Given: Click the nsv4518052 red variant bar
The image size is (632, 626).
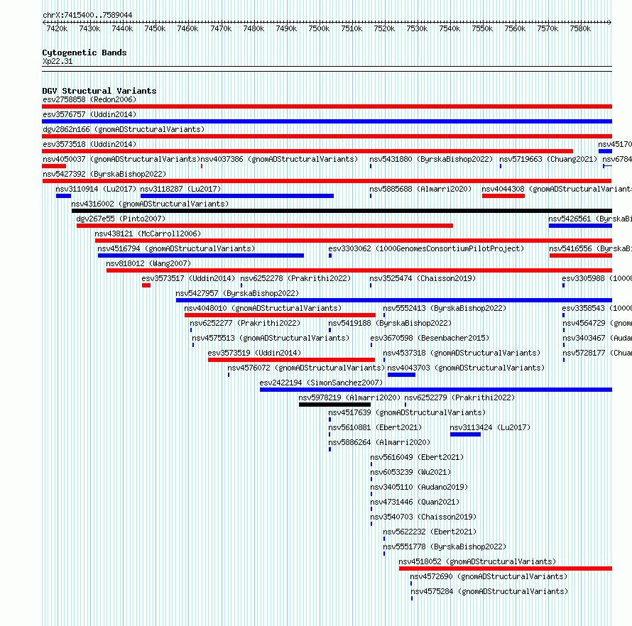Looking at the screenshot, I should (x=506, y=569).
